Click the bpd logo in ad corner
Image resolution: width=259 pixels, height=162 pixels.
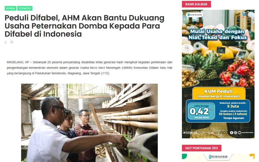(245, 14)
